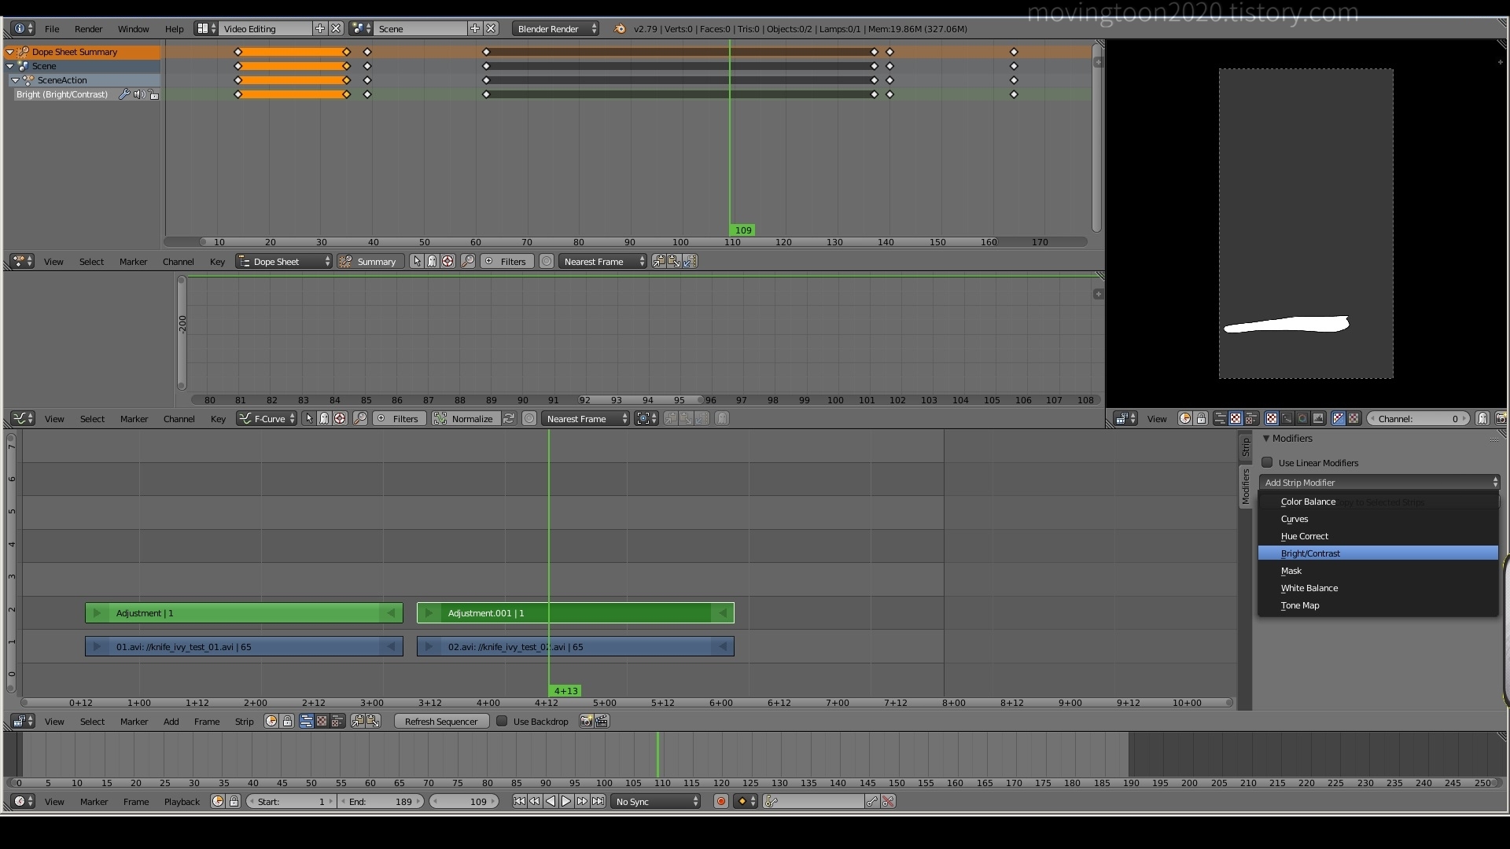Toggle the Summary button in the dope sheet header

(370, 262)
